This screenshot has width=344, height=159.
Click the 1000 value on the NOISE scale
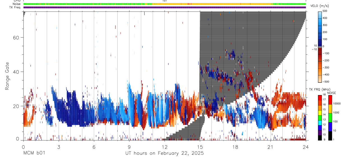pyautogui.click(x=336, y=113)
